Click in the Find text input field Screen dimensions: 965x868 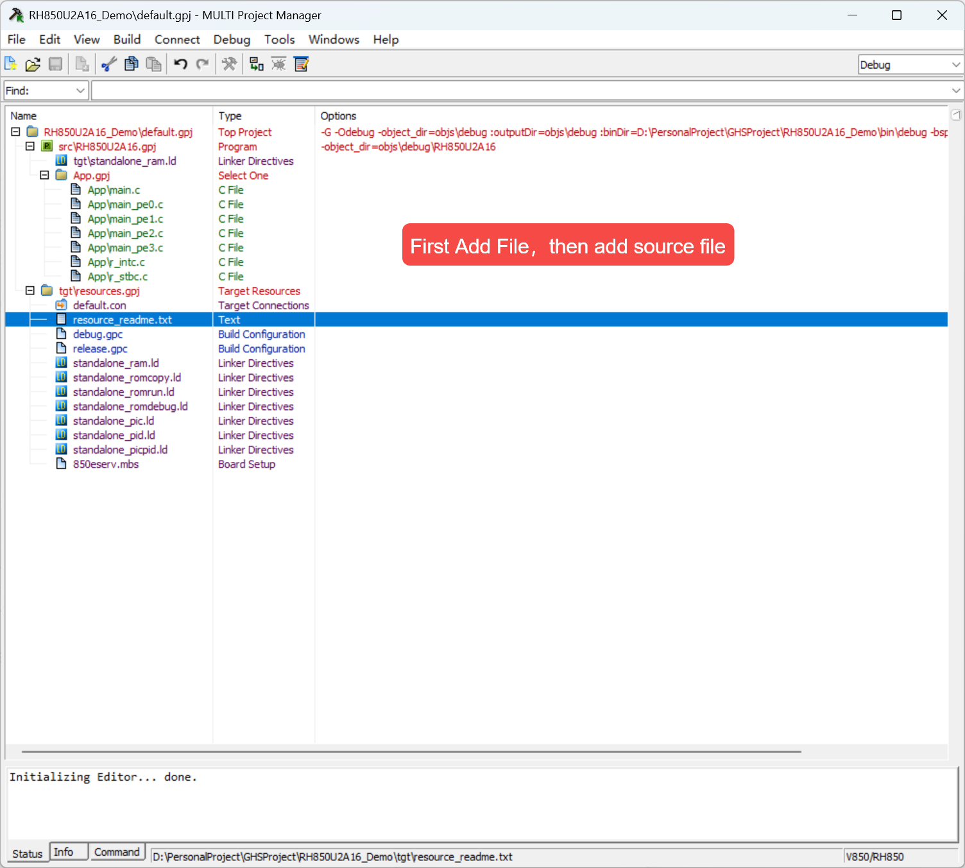(520, 90)
